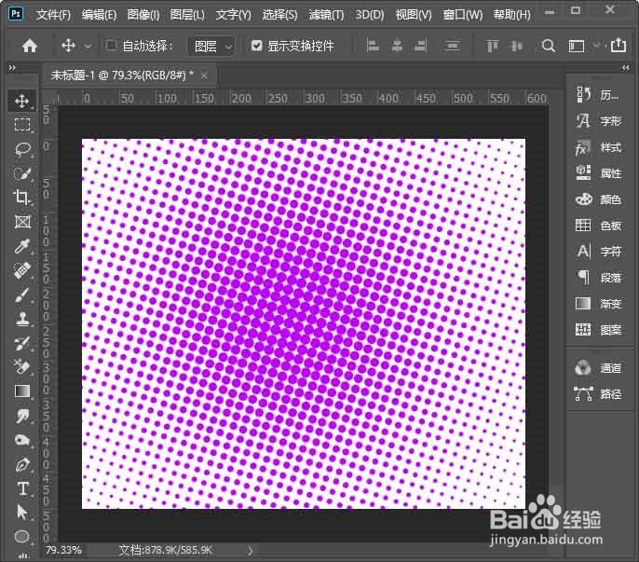Image resolution: width=639 pixels, height=562 pixels.
Task: Open the 图层(L) menu
Action: [x=187, y=15]
